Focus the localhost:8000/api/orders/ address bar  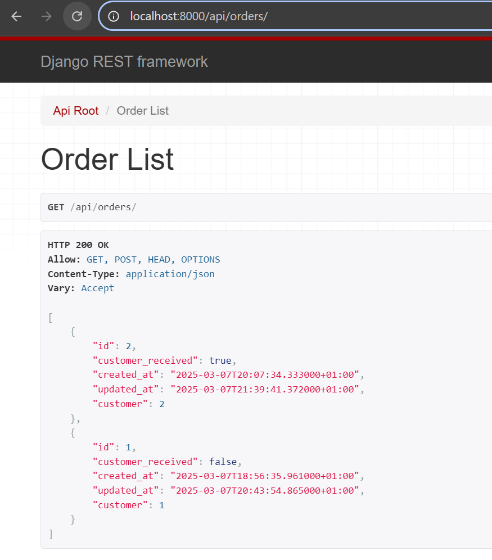point(281,16)
